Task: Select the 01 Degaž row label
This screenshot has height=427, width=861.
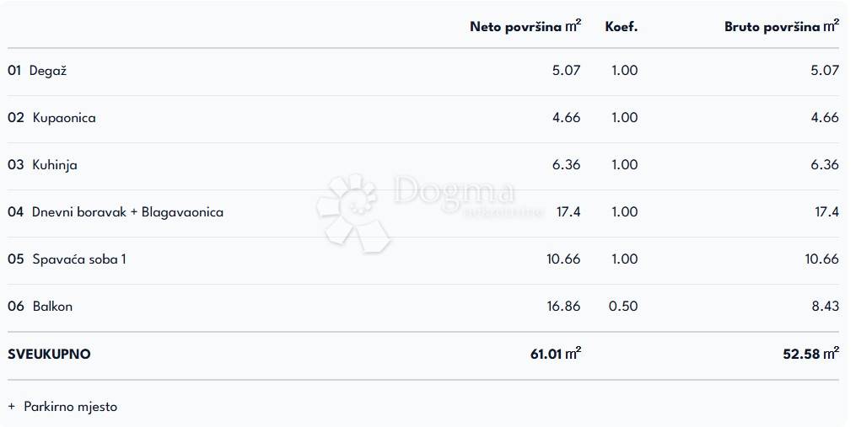Action: pos(37,71)
